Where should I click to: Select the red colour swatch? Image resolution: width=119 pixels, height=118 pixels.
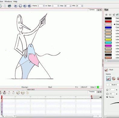point(108,21)
